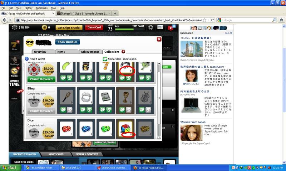Switch to the Achievements tab
This screenshot has height=171, width=286.
[x=90, y=52]
